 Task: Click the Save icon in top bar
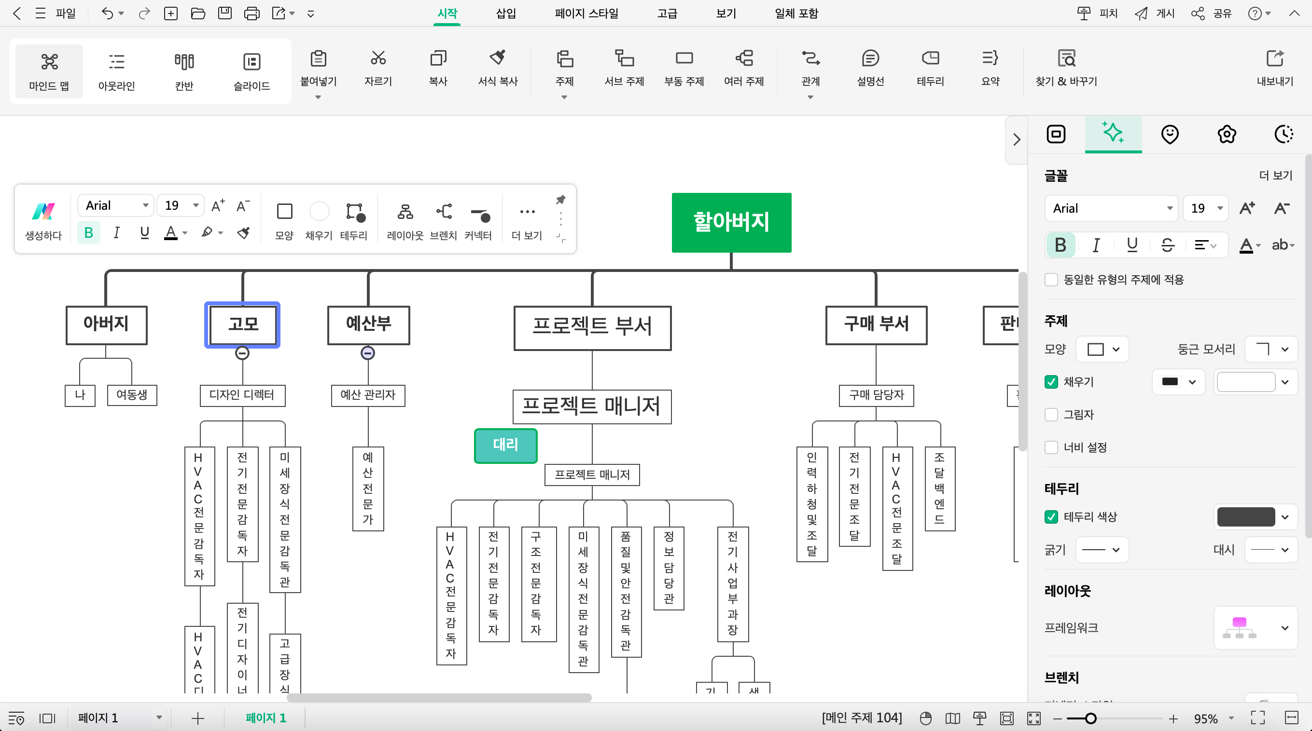click(224, 13)
